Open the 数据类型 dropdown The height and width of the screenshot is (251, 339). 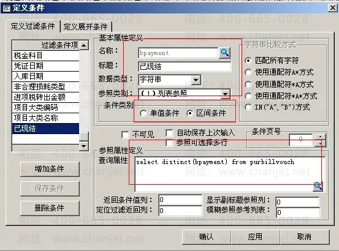(196, 80)
